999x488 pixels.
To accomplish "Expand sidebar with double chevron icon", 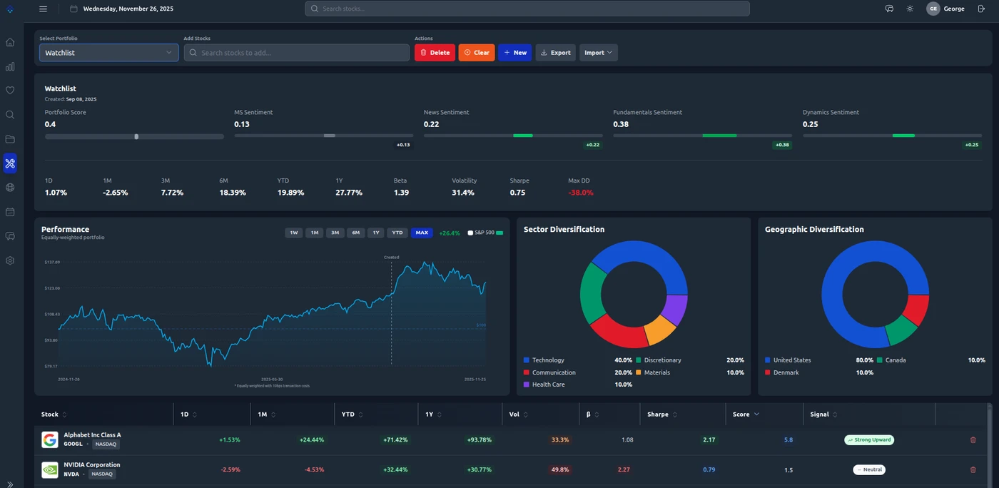I will (10, 484).
